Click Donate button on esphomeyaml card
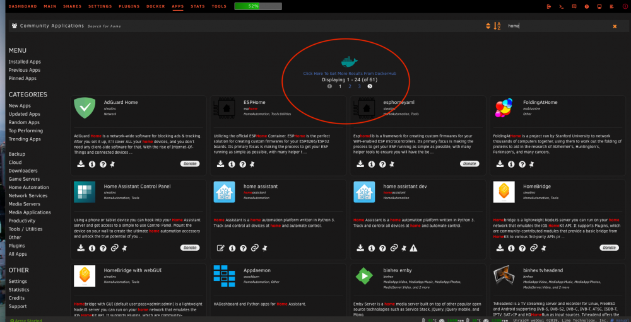 tap(469, 164)
